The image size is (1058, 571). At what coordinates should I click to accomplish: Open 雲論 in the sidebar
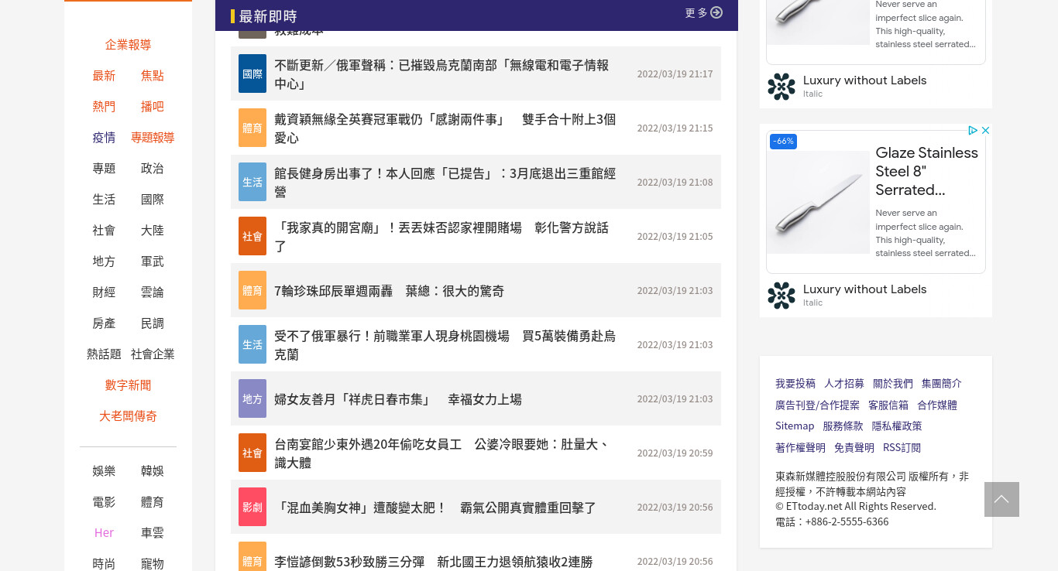point(152,292)
